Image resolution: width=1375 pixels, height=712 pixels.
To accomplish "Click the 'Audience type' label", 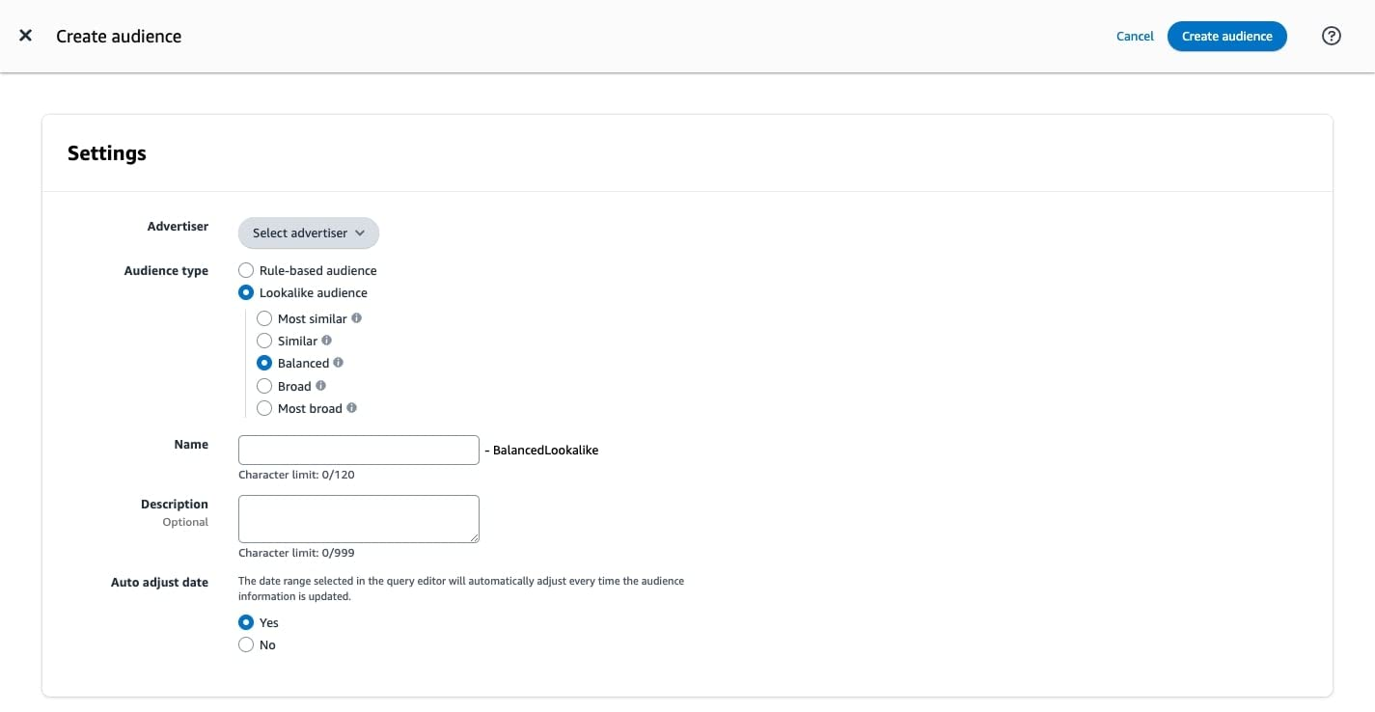I will 166,271.
